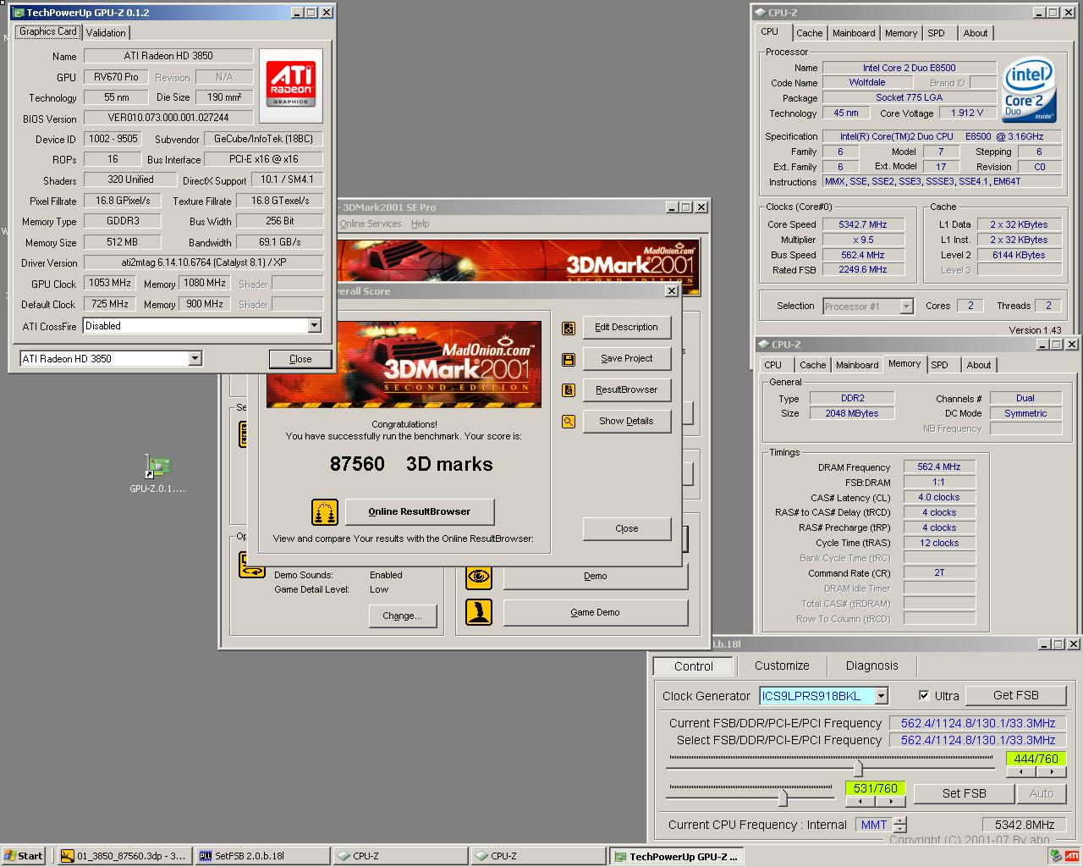Open the 3DMark Help menu
The image size is (1083, 867).
pyautogui.click(x=421, y=224)
